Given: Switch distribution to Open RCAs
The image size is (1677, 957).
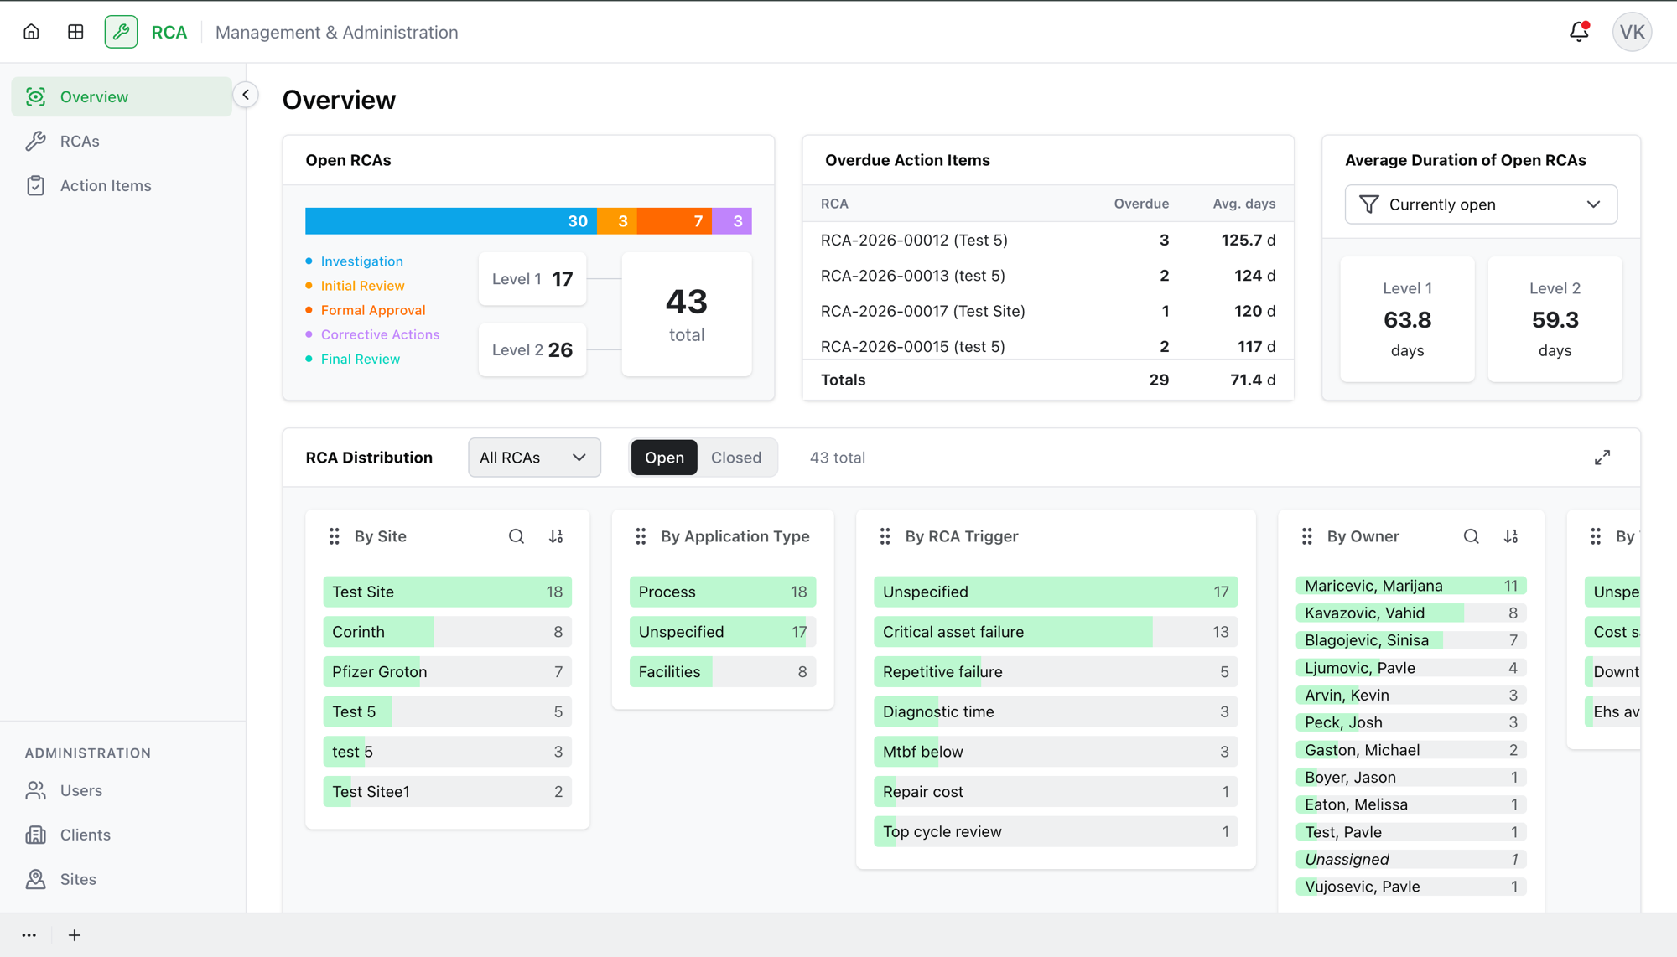Looking at the screenshot, I should click(x=664, y=458).
